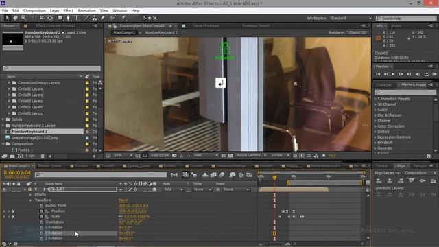The width and height of the screenshot is (439, 247).
Task: Toggle visibility eye of Circle03 layer
Action: [x=4, y=189]
